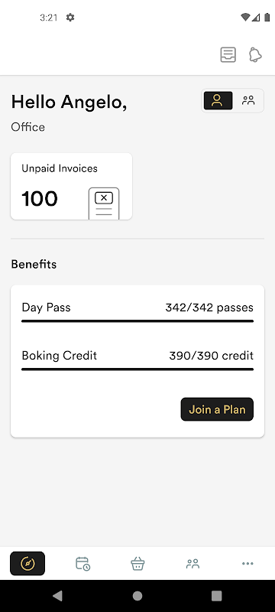This screenshot has width=275, height=612.
Task: Open the inbox tray icon
Action: click(x=228, y=54)
